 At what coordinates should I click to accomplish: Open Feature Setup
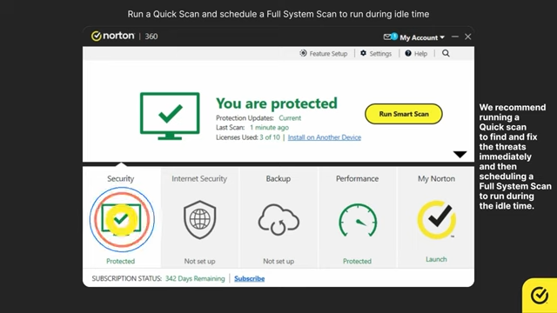[x=323, y=54]
